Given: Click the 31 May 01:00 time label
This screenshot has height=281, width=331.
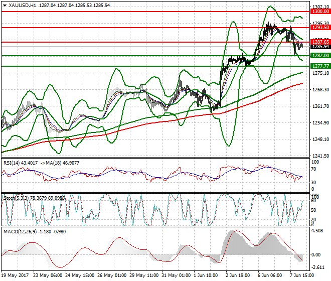Looking at the screenshot, I should [x=176, y=275].
